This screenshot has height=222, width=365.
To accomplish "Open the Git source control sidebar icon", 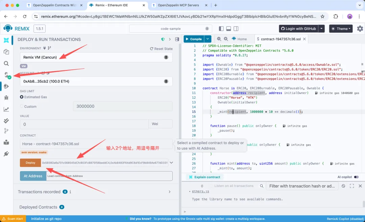I will [x=6, y=131].
